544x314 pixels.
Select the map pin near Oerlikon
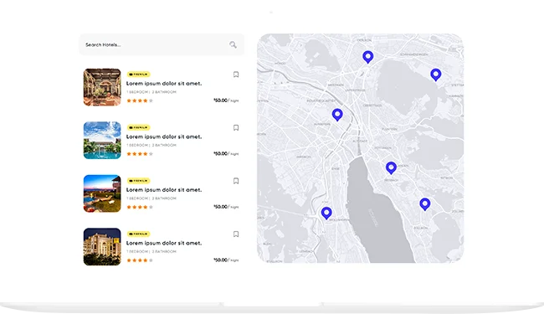(x=367, y=57)
